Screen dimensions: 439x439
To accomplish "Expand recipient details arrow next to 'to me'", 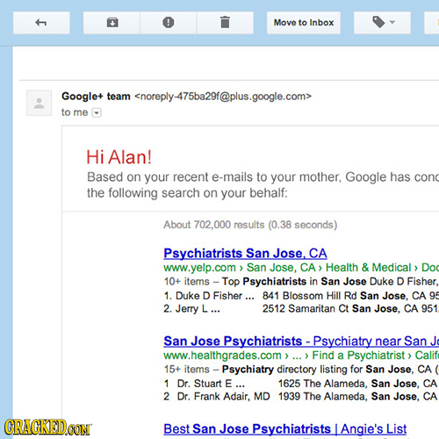I will click(x=97, y=112).
